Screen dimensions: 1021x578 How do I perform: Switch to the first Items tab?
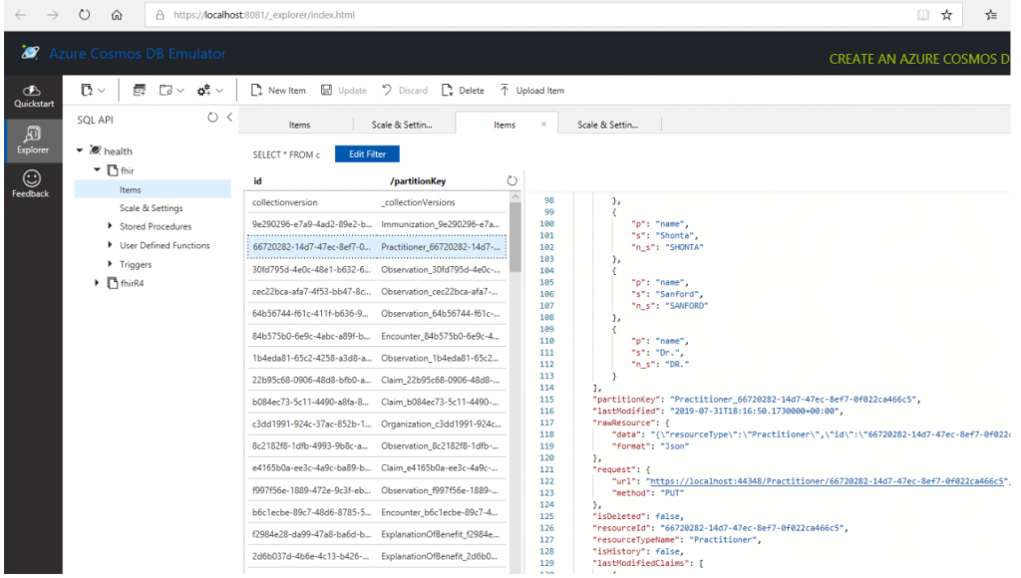point(299,126)
